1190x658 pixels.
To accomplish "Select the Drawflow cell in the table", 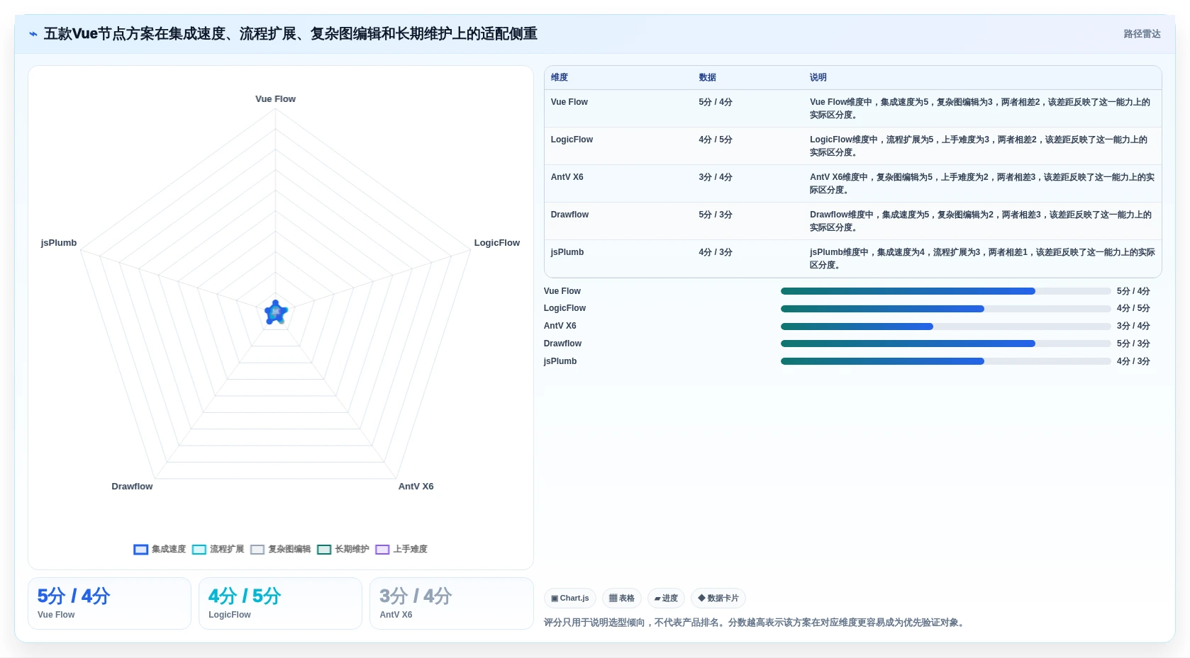I will tap(618, 221).
